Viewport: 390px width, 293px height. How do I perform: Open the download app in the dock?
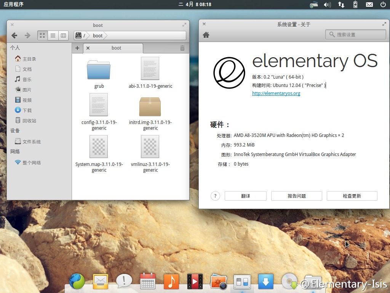(265, 282)
